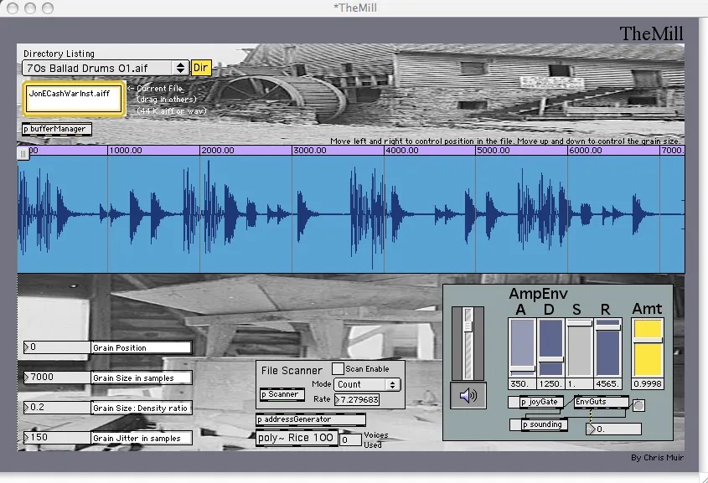
Task: Click the p sounding object box
Action: (x=543, y=424)
